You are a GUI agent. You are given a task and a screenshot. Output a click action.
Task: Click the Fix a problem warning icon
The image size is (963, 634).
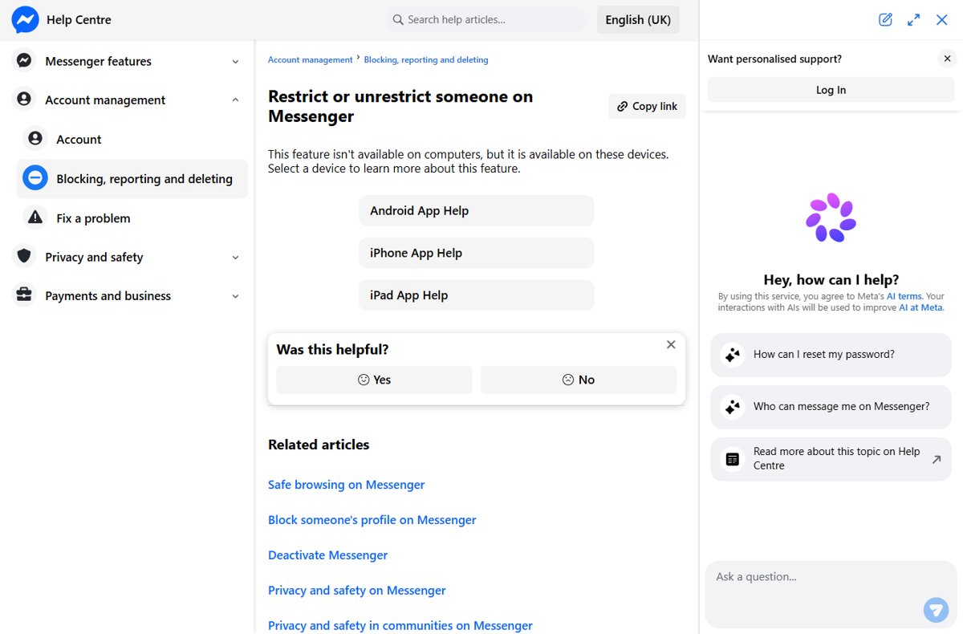pos(35,217)
